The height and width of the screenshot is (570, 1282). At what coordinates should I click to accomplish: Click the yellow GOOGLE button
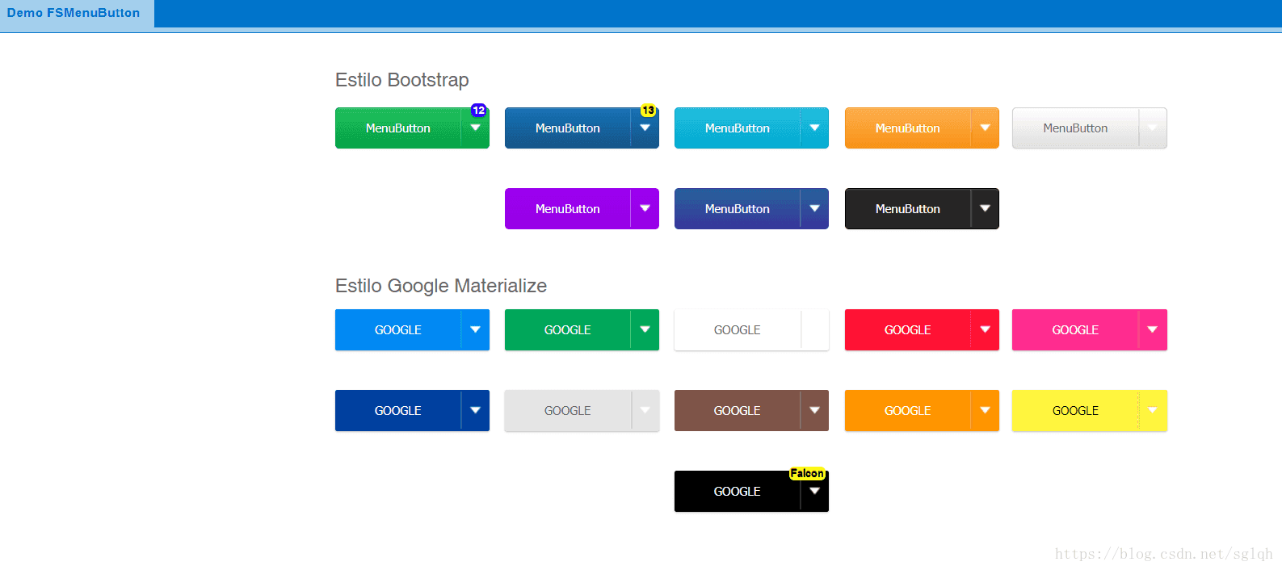[1075, 411]
